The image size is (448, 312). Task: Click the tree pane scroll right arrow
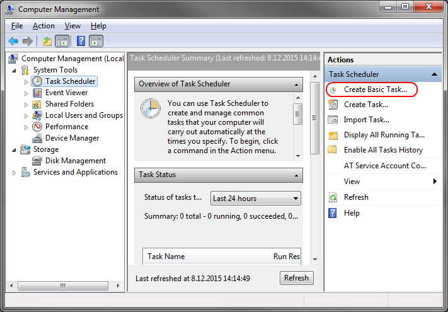(x=118, y=286)
